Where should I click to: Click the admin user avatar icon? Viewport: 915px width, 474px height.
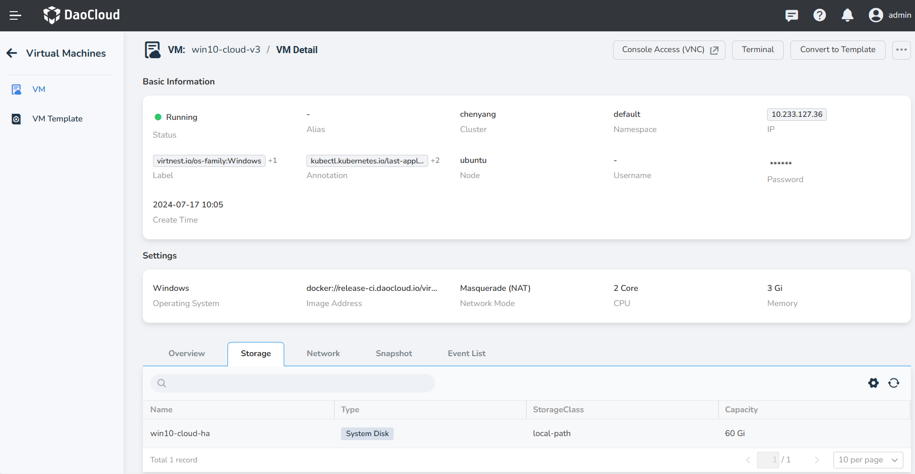(875, 16)
